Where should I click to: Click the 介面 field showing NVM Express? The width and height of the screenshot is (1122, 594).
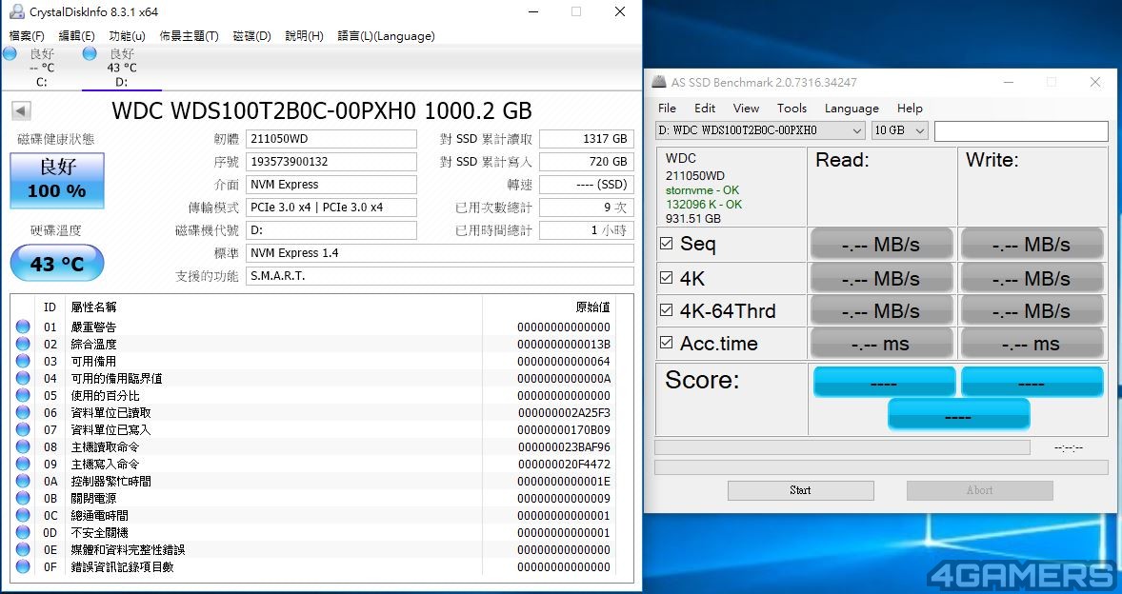coord(331,185)
